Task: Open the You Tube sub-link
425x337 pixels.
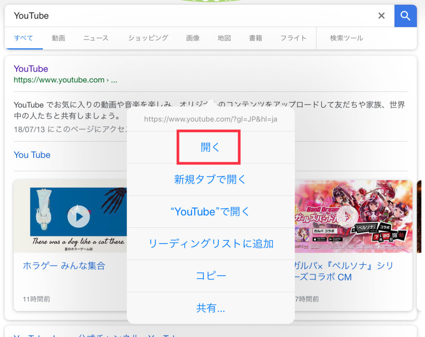Action: click(32, 155)
